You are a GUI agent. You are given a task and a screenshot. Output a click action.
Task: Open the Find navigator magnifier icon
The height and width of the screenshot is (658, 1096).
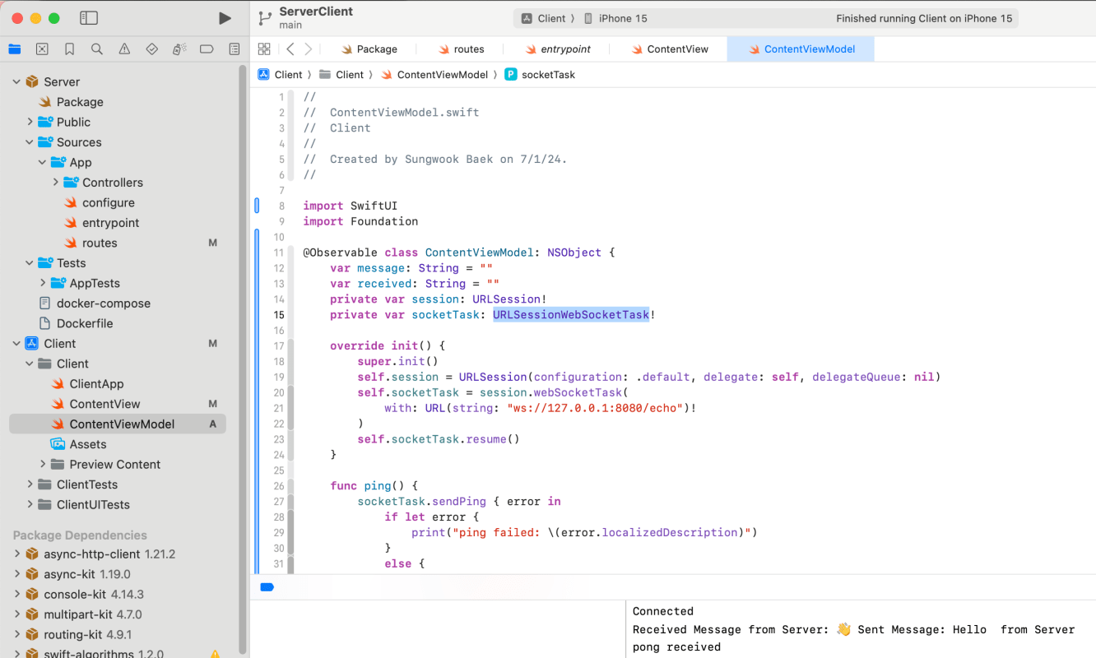97,49
